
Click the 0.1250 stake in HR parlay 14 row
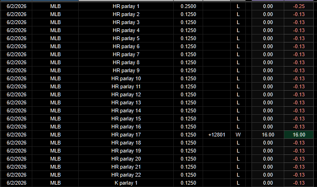click(x=188, y=110)
